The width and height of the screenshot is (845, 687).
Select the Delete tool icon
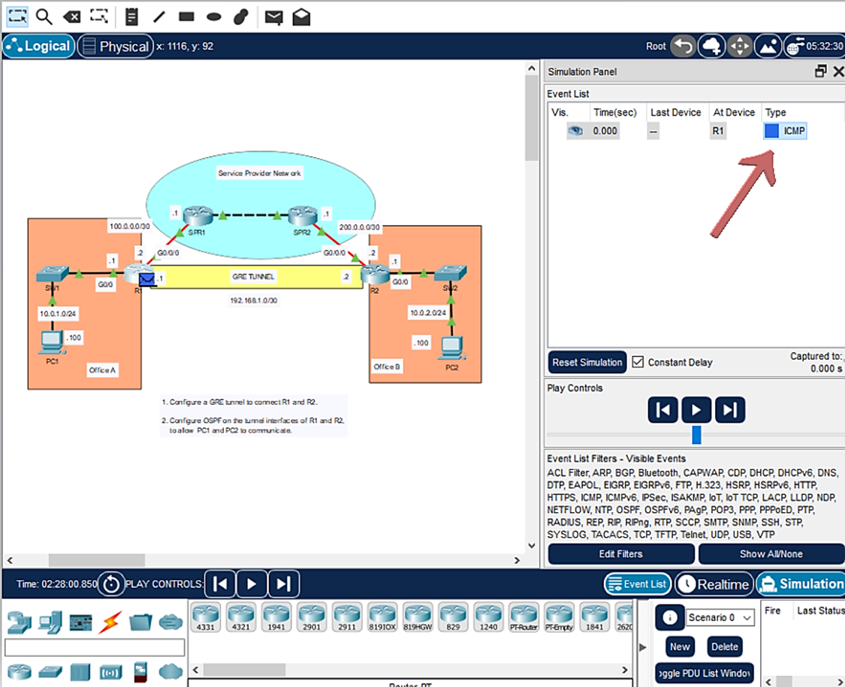71,16
